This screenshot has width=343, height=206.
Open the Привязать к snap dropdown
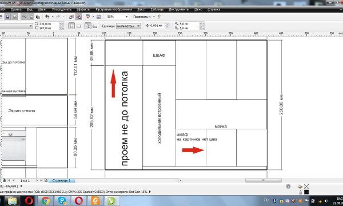click(x=154, y=17)
